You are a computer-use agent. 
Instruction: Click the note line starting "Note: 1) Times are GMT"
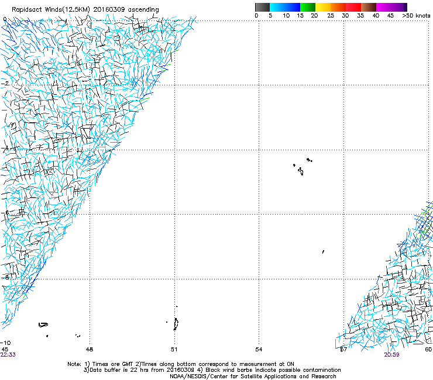(x=181, y=364)
